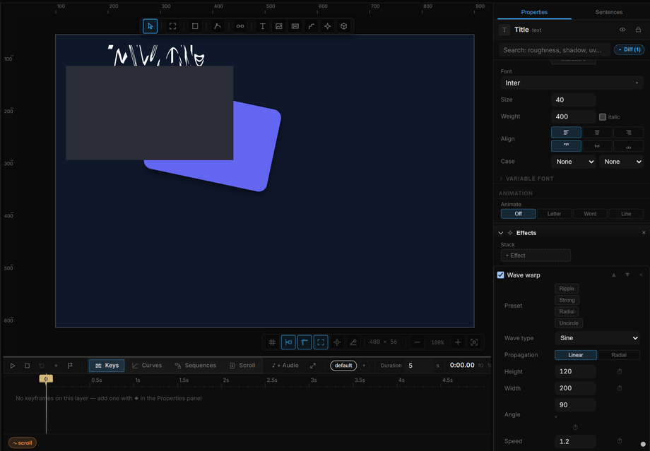Click the record dot in timeline controls
Screen dimensions: 650x451
[56, 366]
